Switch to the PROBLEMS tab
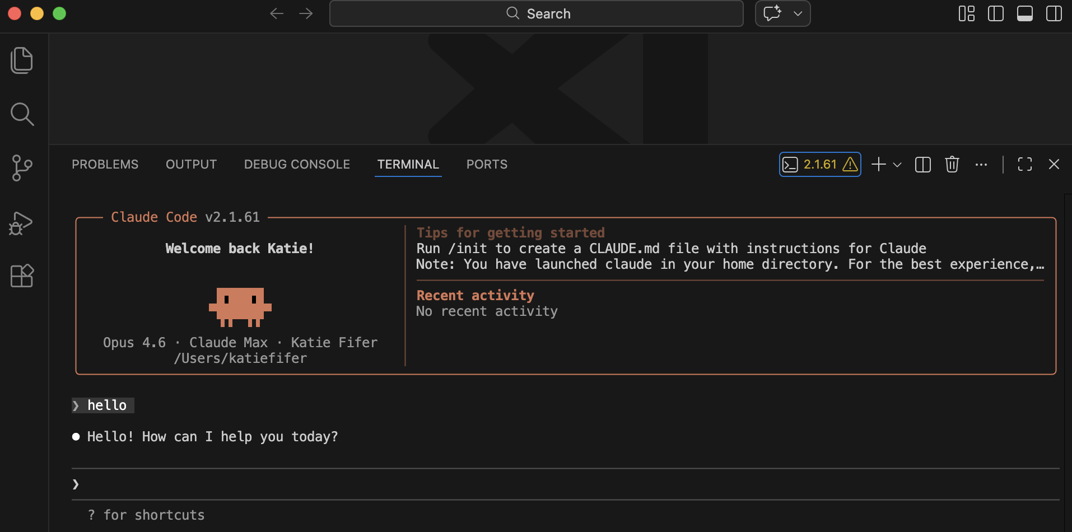This screenshot has width=1072, height=532. (105, 164)
